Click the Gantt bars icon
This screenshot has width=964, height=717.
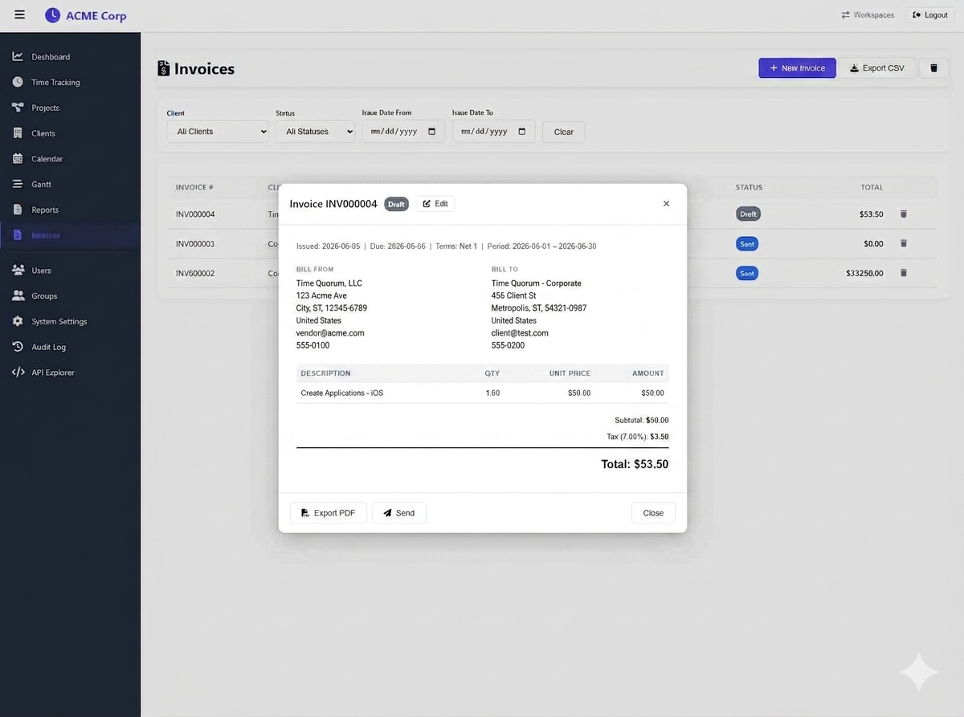click(18, 184)
